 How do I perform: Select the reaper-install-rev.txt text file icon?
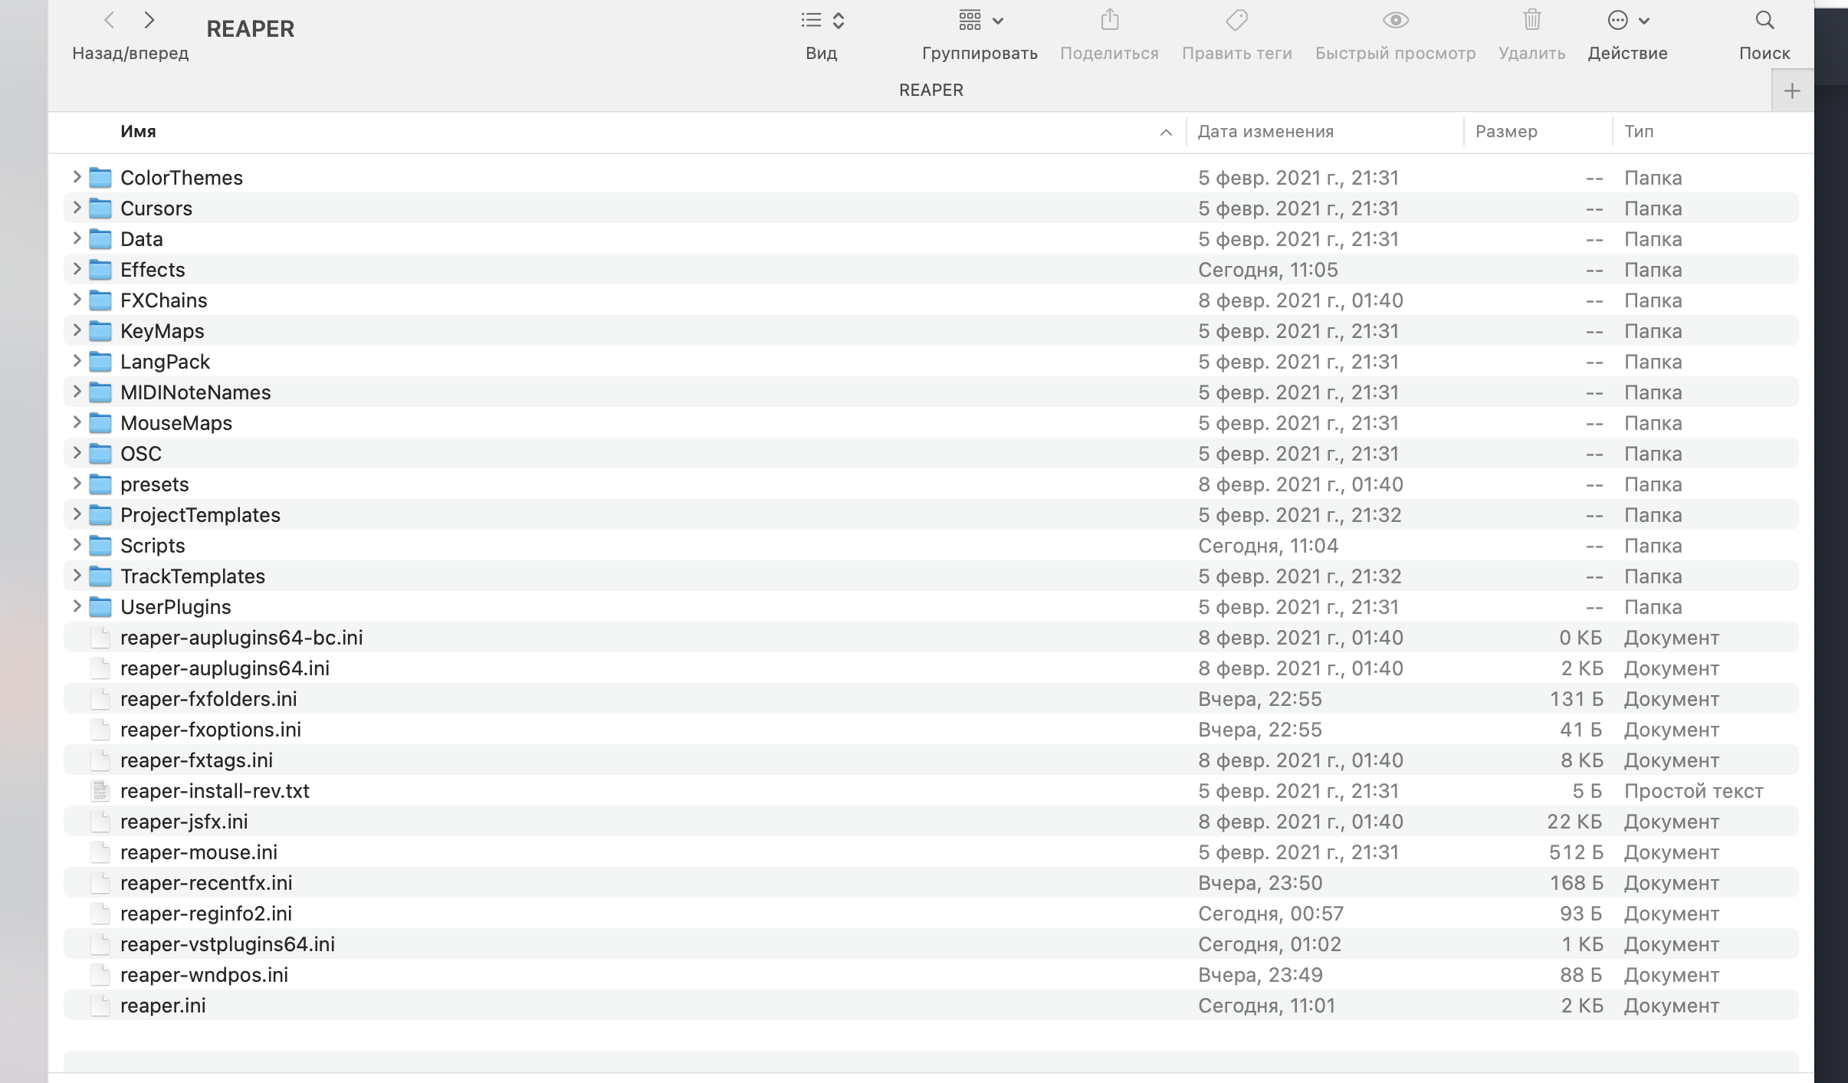point(100,791)
